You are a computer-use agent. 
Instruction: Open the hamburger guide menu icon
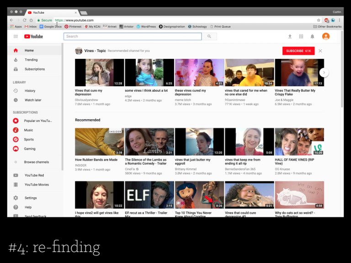(16, 37)
